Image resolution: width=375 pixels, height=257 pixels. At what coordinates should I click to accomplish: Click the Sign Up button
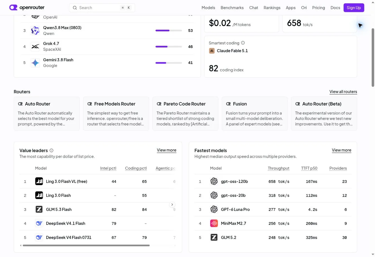pyautogui.click(x=354, y=8)
